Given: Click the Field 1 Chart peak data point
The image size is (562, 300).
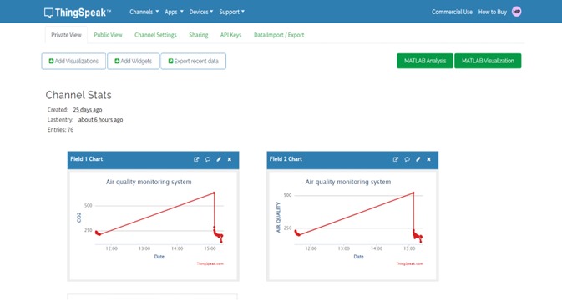Looking at the screenshot, I should (214, 193).
